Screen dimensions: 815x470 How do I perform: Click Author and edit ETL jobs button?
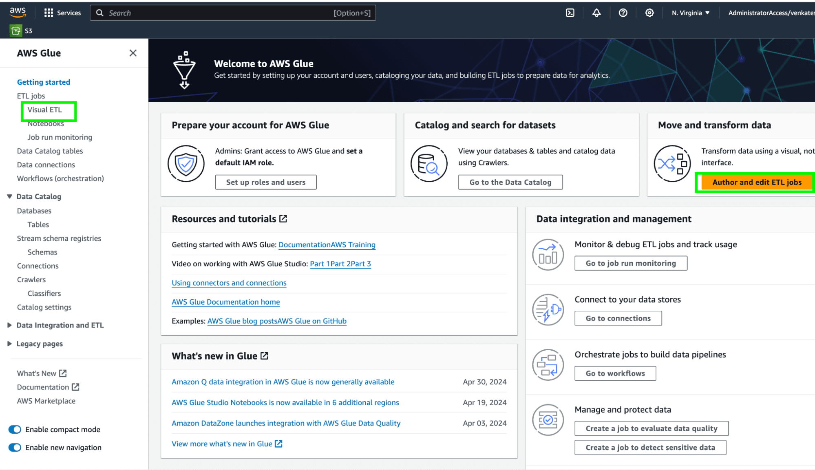point(757,182)
